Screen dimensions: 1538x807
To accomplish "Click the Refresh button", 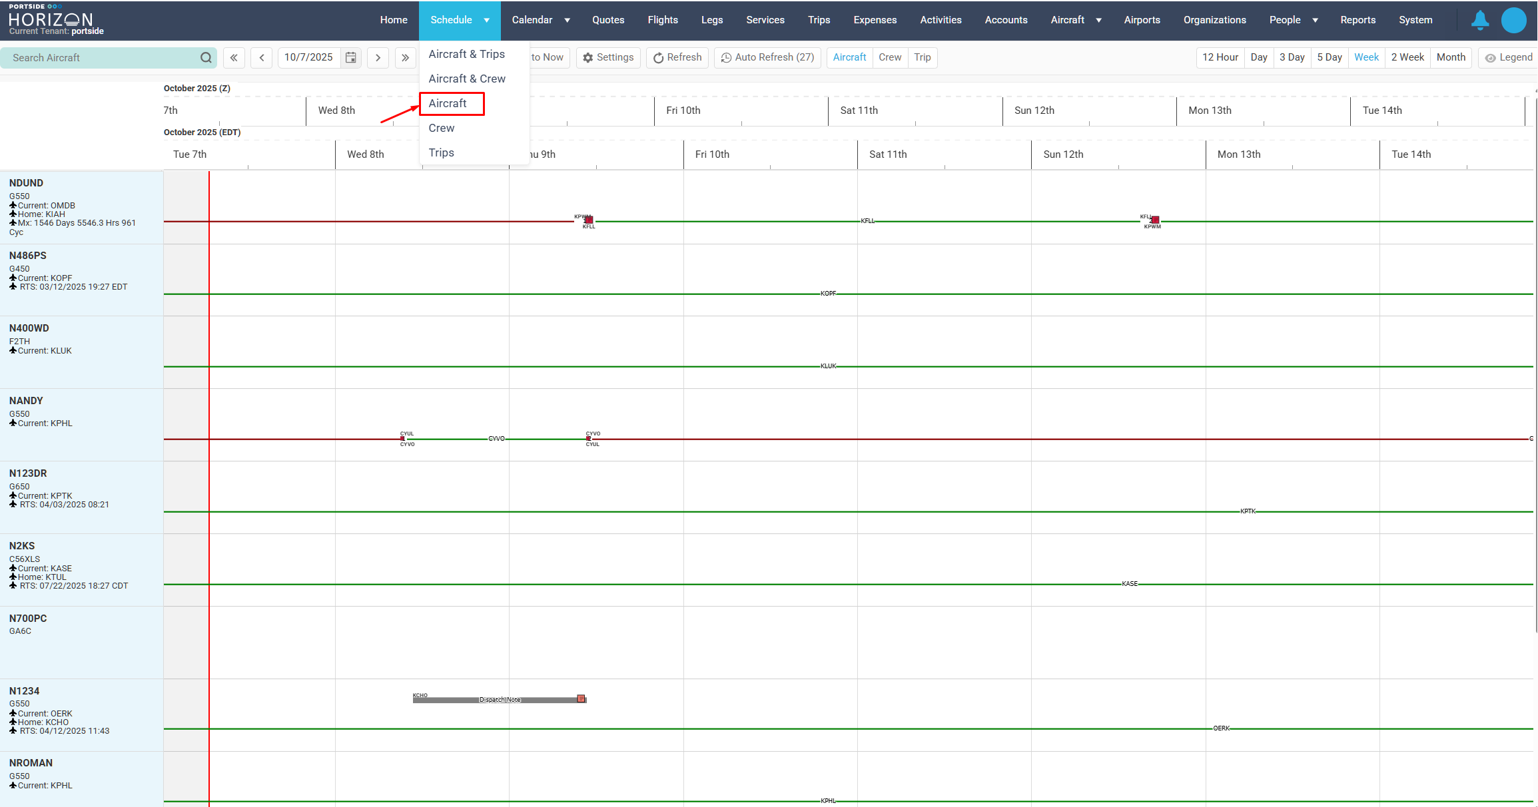I will (x=677, y=58).
